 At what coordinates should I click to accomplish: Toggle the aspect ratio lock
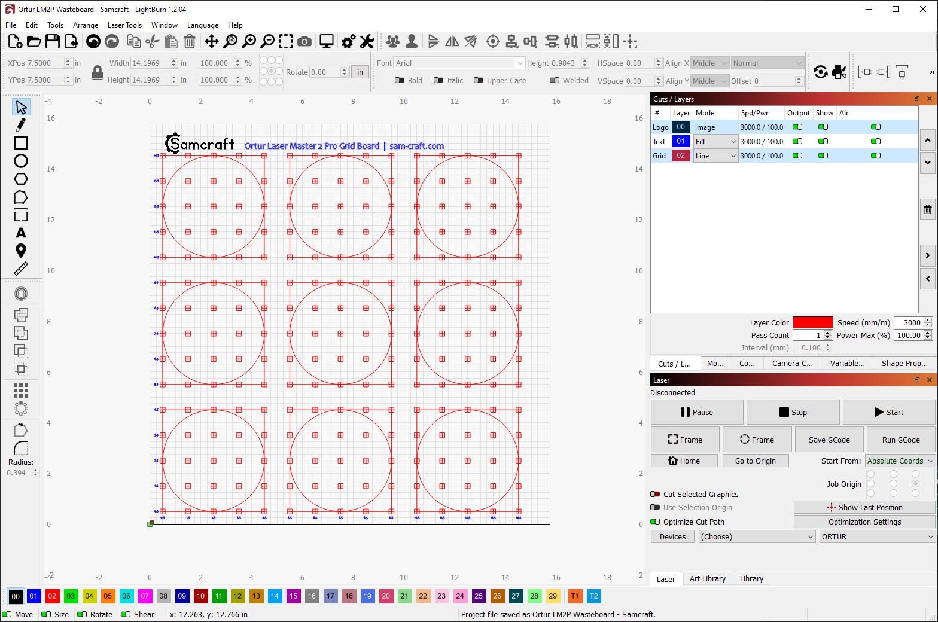98,72
